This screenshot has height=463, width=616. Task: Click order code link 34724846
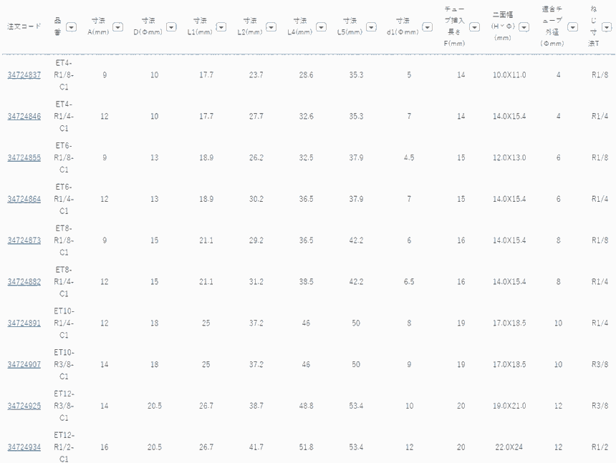pos(24,116)
